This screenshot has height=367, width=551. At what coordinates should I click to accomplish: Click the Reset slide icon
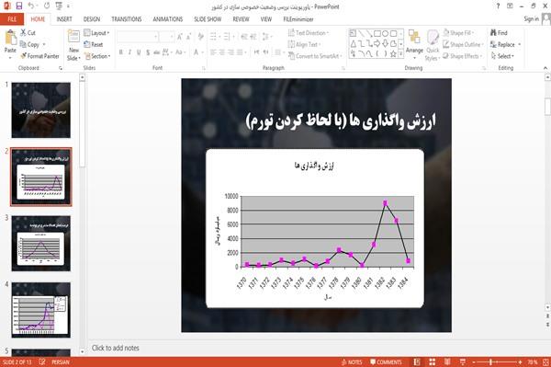point(87,44)
